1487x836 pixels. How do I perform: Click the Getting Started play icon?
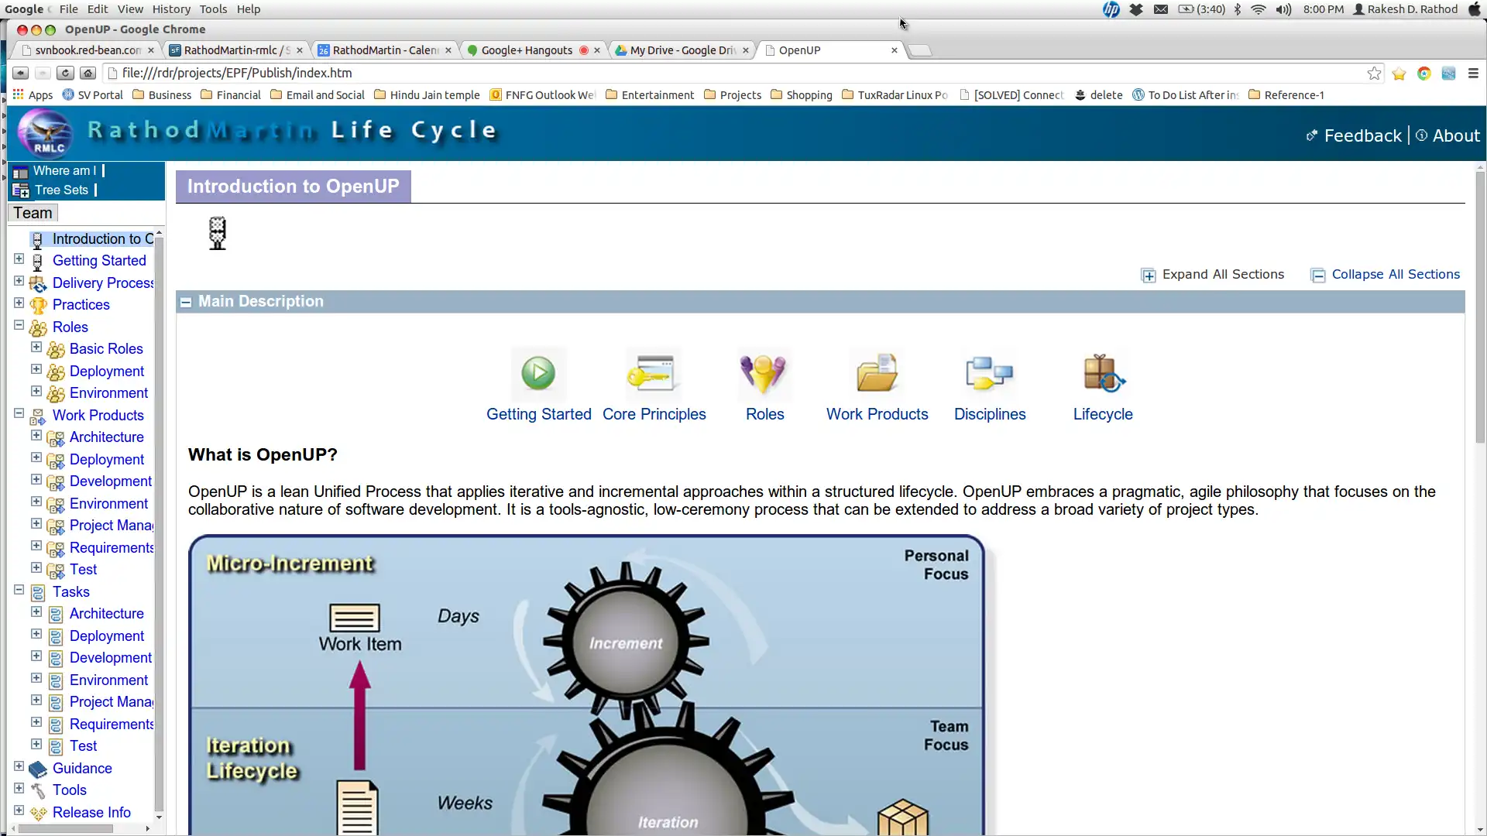point(538,373)
